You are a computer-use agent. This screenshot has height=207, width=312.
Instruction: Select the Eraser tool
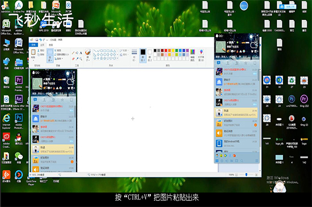(73, 59)
